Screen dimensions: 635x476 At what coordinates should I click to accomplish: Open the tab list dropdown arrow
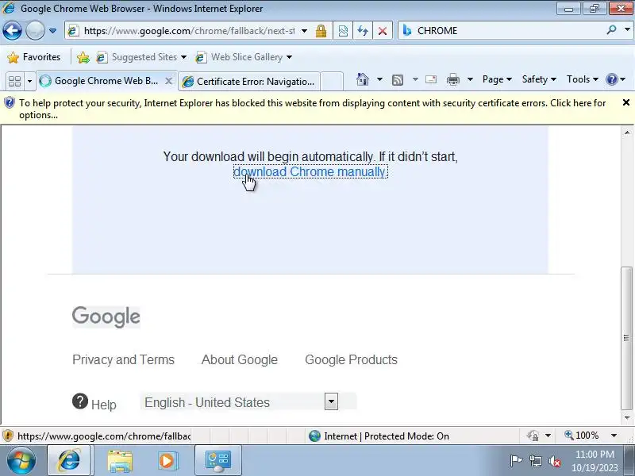coord(29,81)
